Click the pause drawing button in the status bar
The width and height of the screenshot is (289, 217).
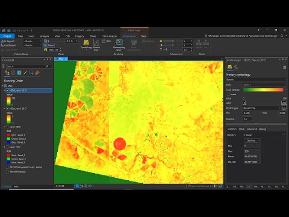tap(216, 186)
